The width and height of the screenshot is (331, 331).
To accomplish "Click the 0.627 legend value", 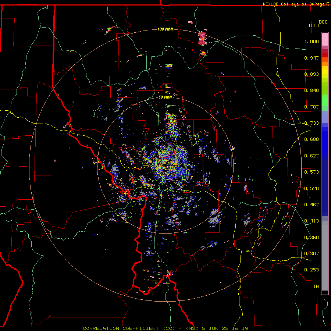I will coord(312,156).
